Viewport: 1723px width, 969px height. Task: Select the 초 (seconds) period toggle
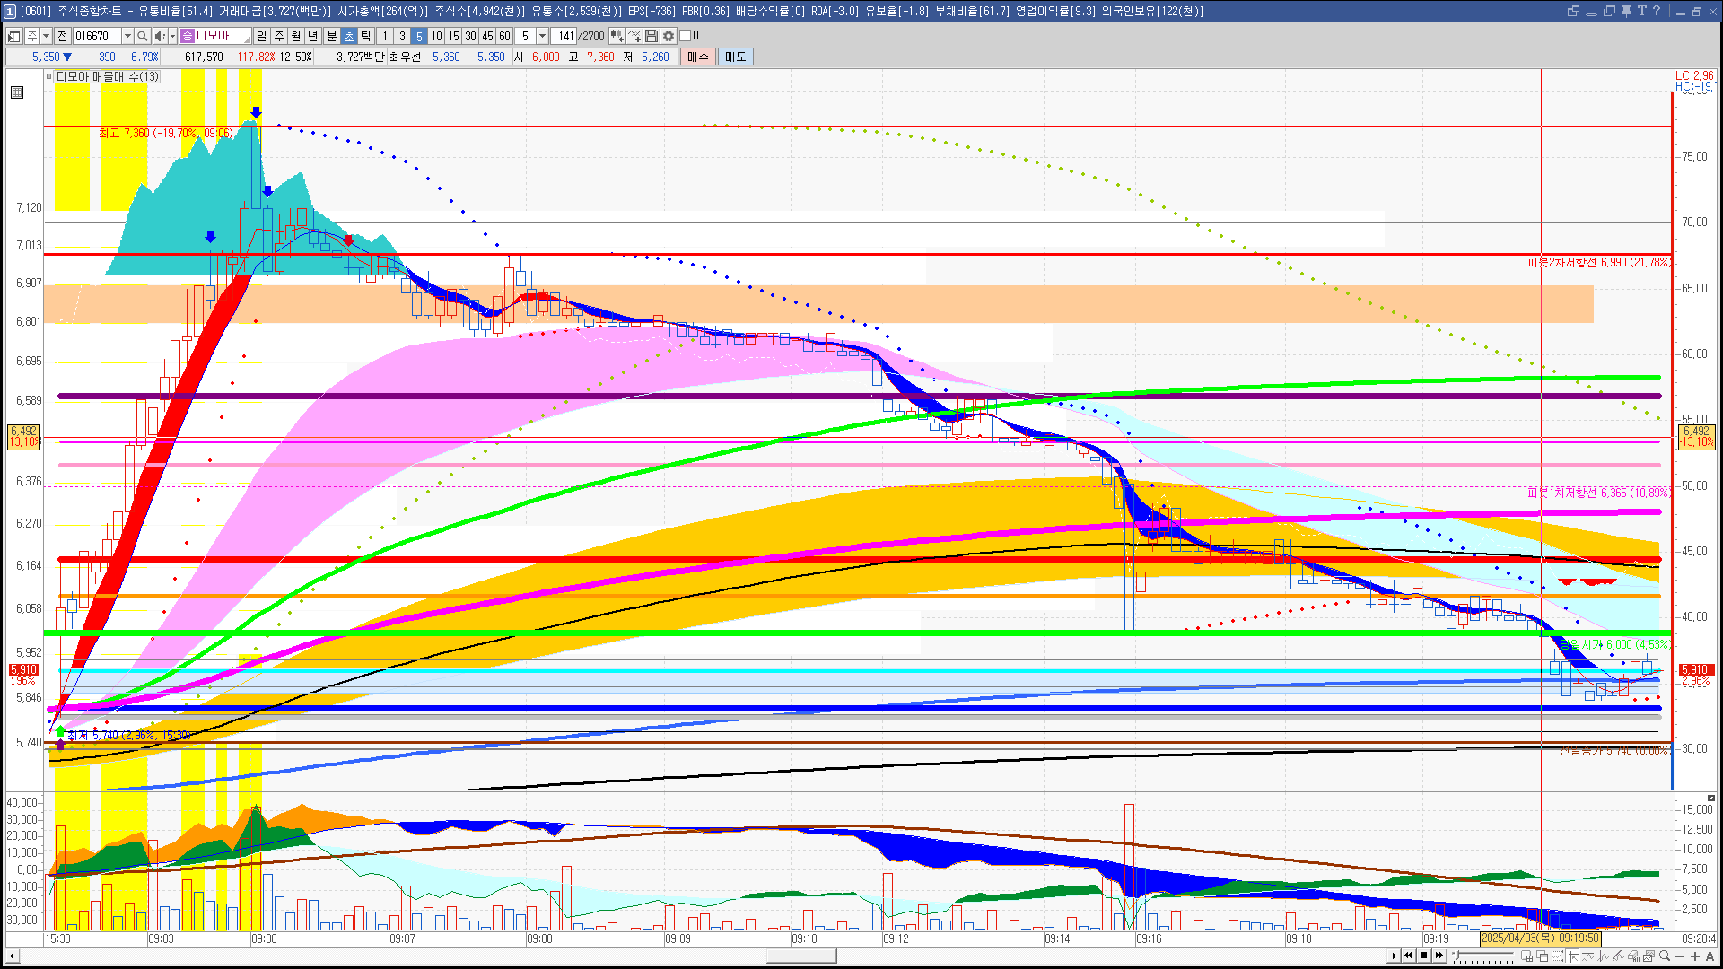tap(349, 36)
